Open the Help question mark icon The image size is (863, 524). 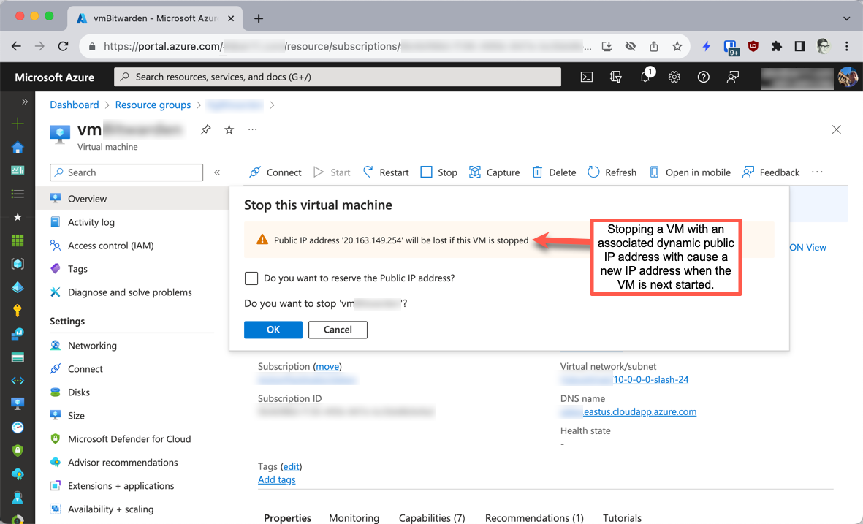pyautogui.click(x=703, y=77)
